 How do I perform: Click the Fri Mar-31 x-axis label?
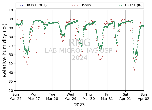coord(107,97)
